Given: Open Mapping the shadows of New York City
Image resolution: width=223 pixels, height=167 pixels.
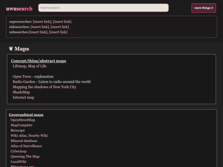Looking at the screenshot, I should tap(45, 87).
